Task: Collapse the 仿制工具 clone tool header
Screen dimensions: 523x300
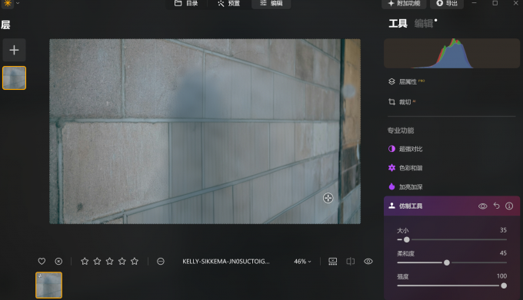Action: coord(451,206)
